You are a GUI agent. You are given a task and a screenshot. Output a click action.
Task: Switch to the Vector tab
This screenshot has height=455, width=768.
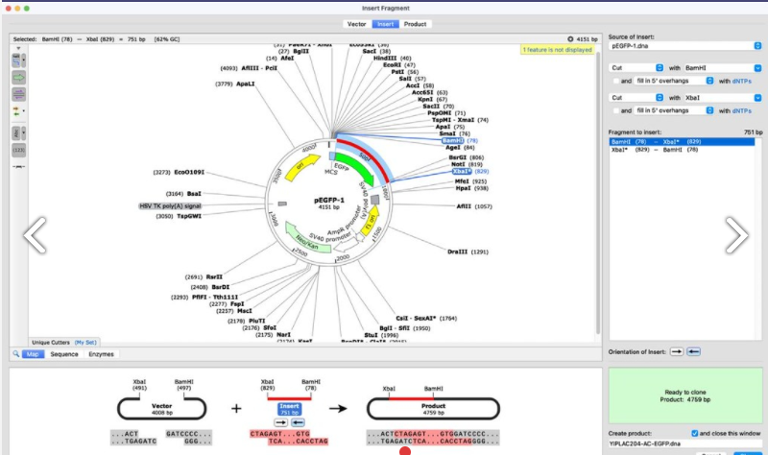[x=356, y=24]
